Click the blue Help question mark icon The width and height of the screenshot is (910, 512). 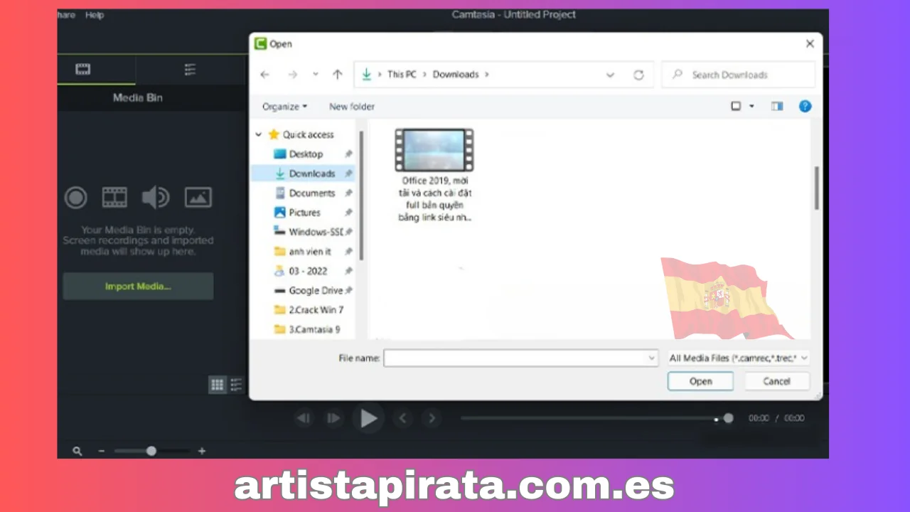tap(805, 107)
